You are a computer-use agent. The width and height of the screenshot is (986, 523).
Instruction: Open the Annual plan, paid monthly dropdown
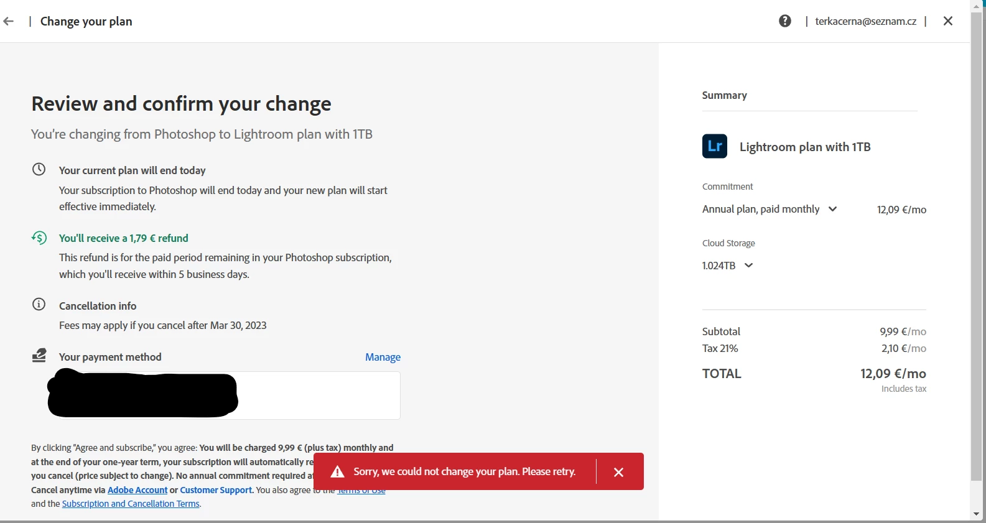tap(770, 210)
